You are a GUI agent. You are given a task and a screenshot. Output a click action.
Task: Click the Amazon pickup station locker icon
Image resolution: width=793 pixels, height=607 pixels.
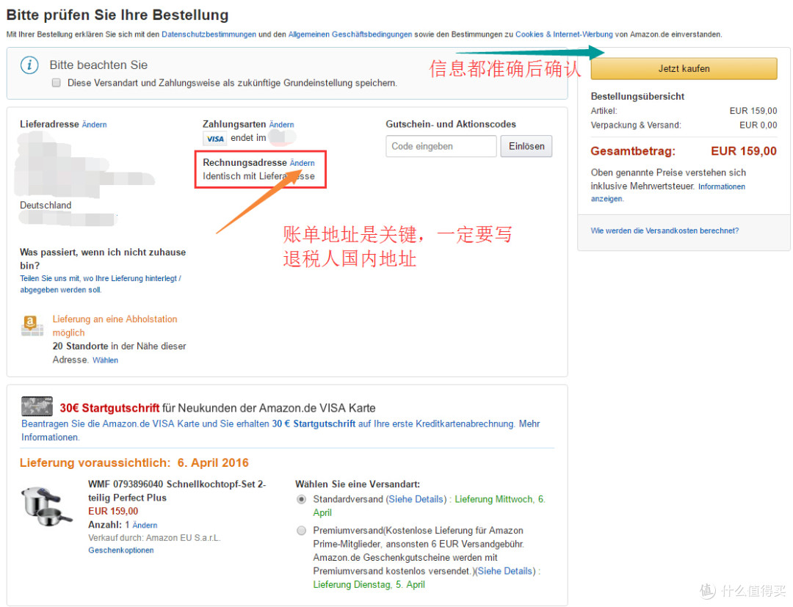coord(32,325)
